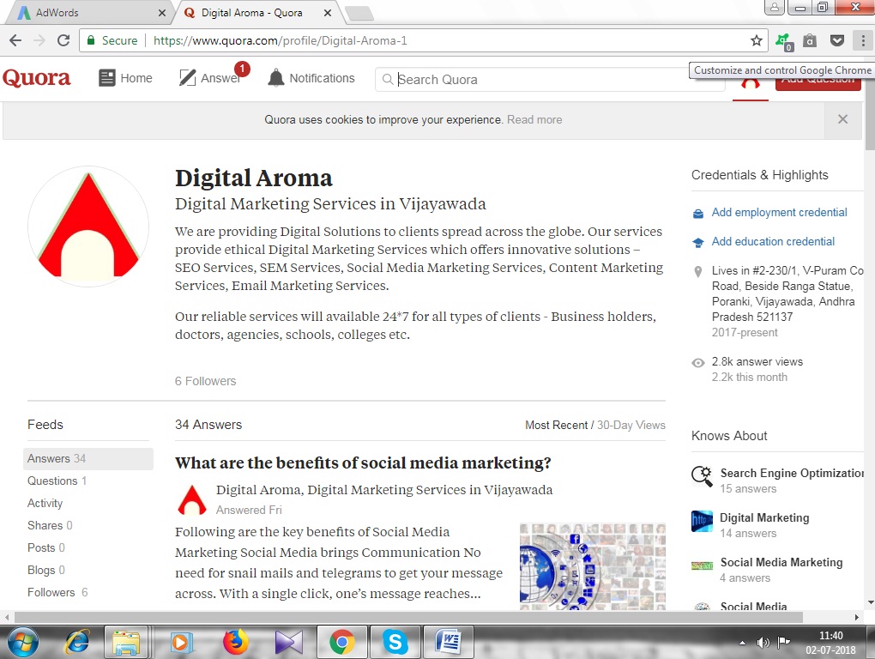Click the vertical scrollbar down arrow
The height and width of the screenshot is (659, 875).
click(x=871, y=602)
